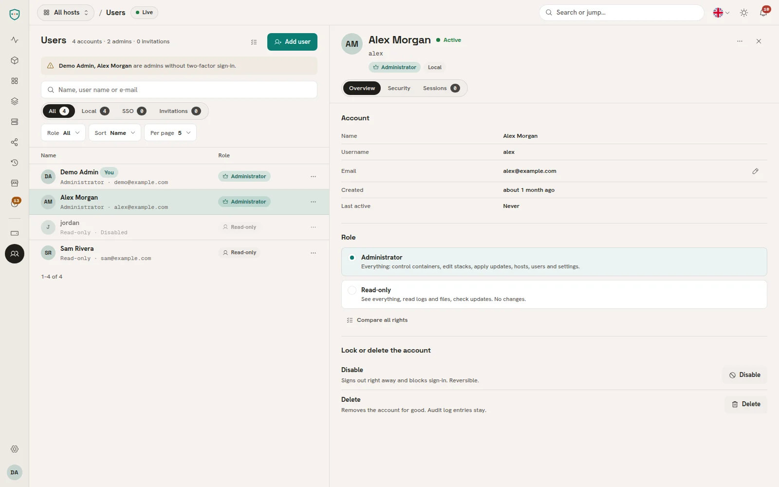Select the Administrator role radio option

pyautogui.click(x=554, y=262)
